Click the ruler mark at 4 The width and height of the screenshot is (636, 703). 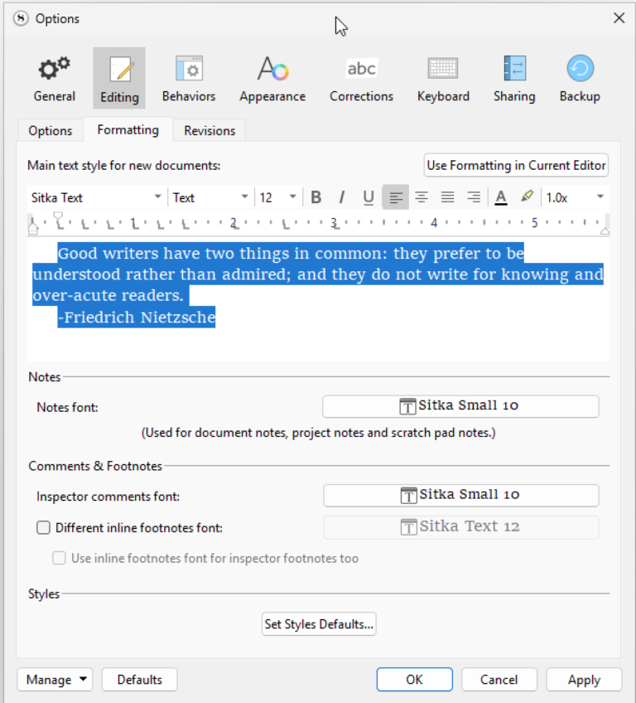coord(434,223)
